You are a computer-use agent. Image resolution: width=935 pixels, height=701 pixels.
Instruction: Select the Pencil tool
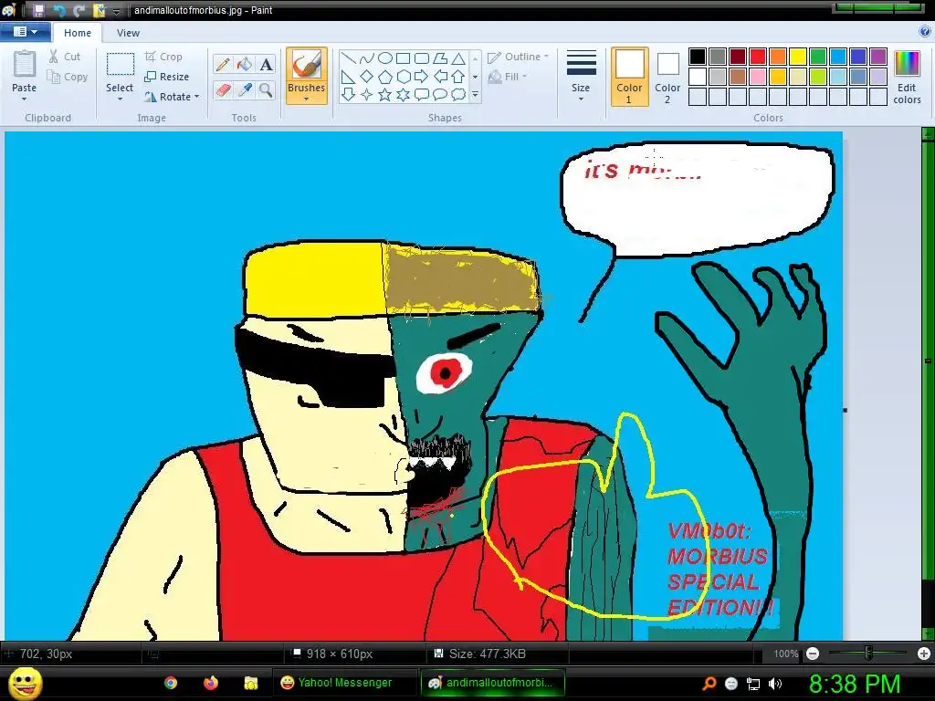point(223,64)
